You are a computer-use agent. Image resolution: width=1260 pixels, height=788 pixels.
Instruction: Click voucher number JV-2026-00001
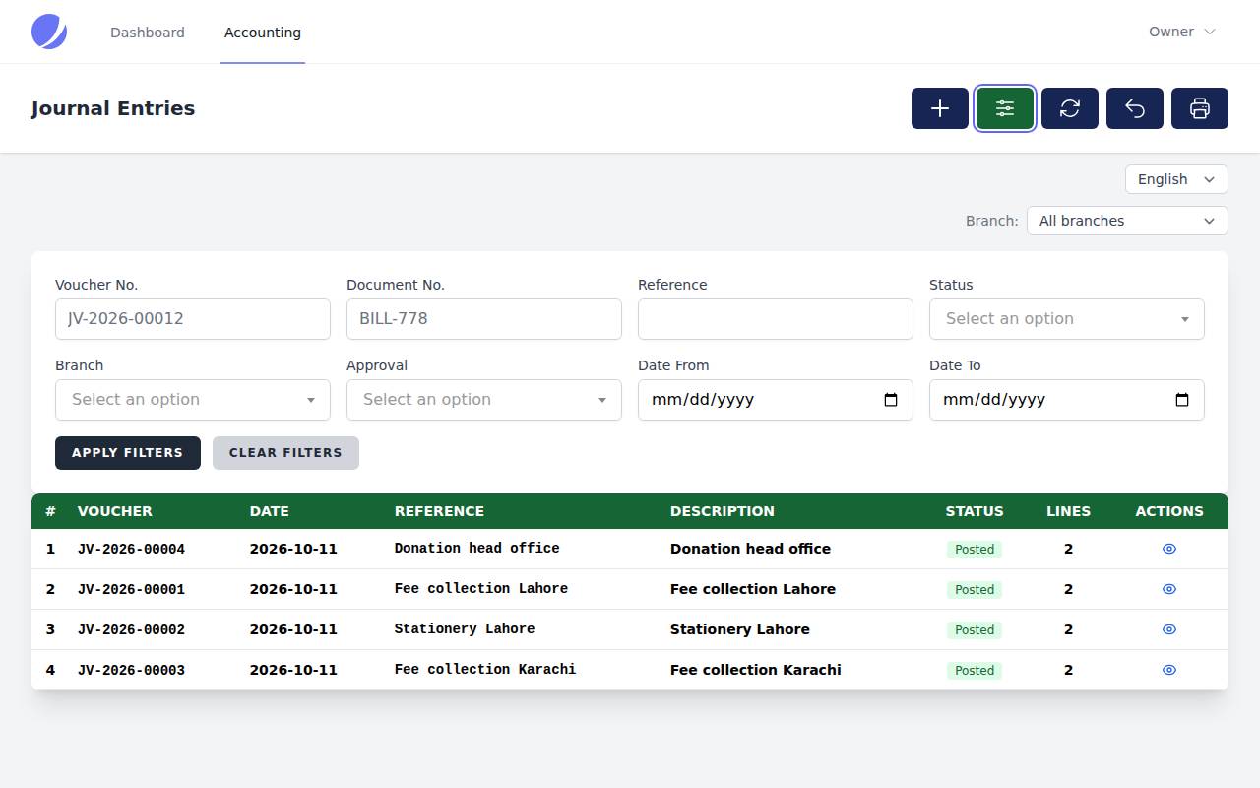coord(131,589)
